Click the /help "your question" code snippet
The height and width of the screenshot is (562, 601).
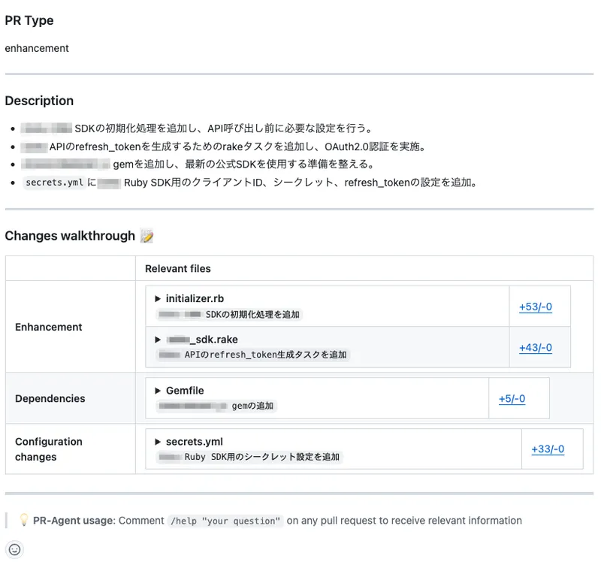[x=225, y=521]
